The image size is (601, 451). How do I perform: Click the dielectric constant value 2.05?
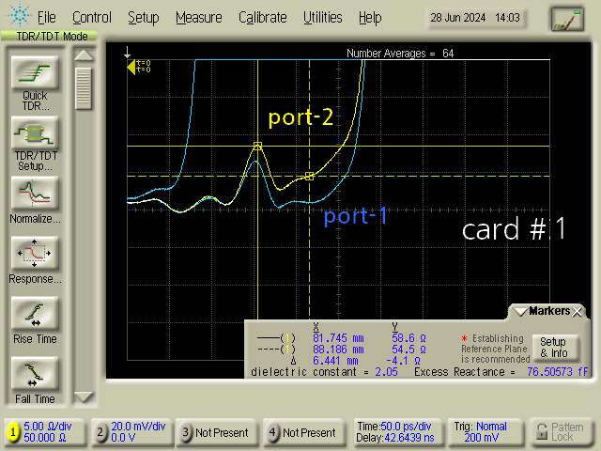click(x=386, y=372)
